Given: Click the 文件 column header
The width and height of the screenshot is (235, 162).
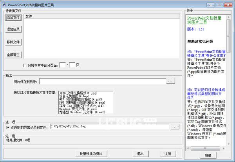Looking at the screenshot, I should pyautogui.click(x=101, y=16).
